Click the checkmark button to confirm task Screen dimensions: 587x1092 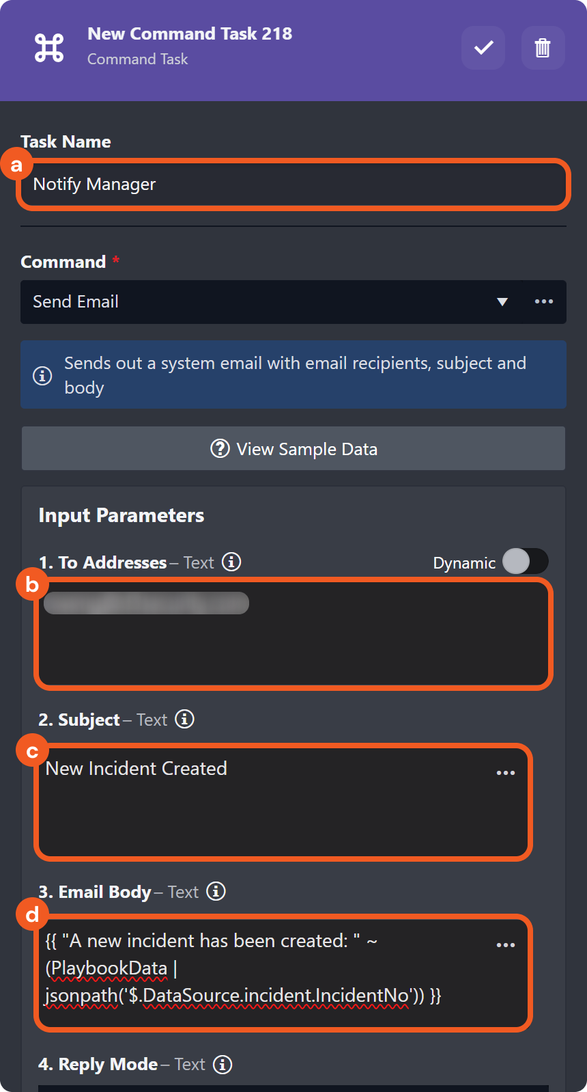483,48
